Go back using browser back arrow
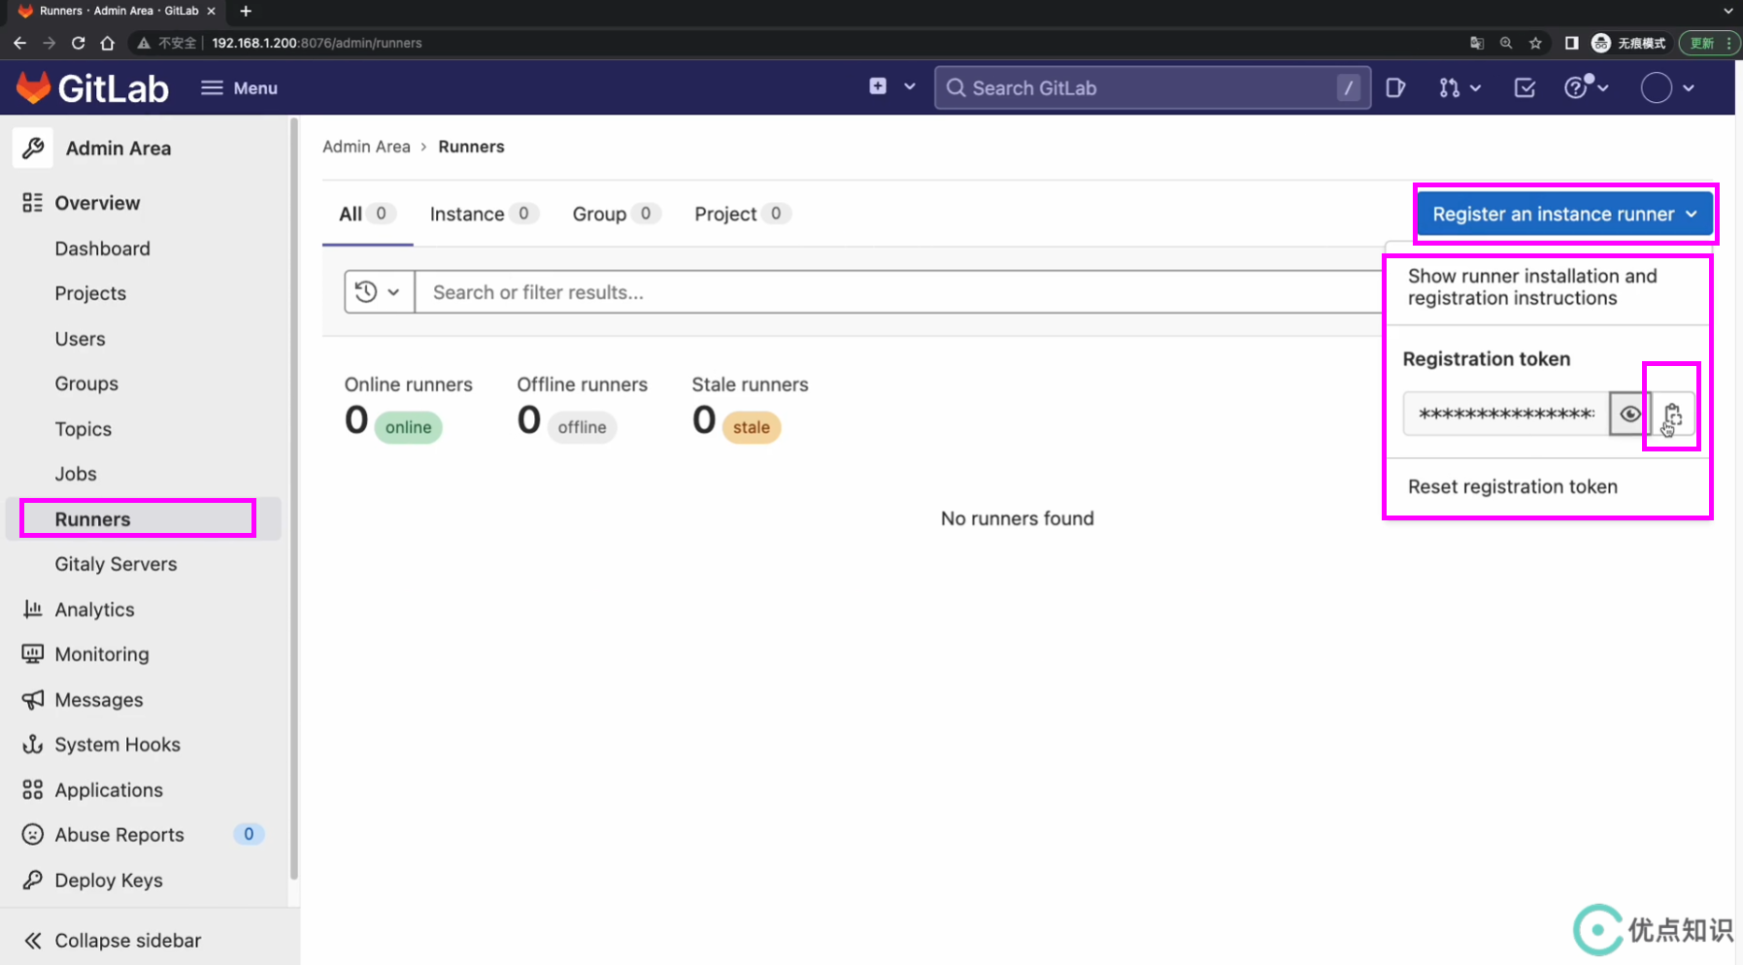This screenshot has width=1743, height=965. [19, 43]
